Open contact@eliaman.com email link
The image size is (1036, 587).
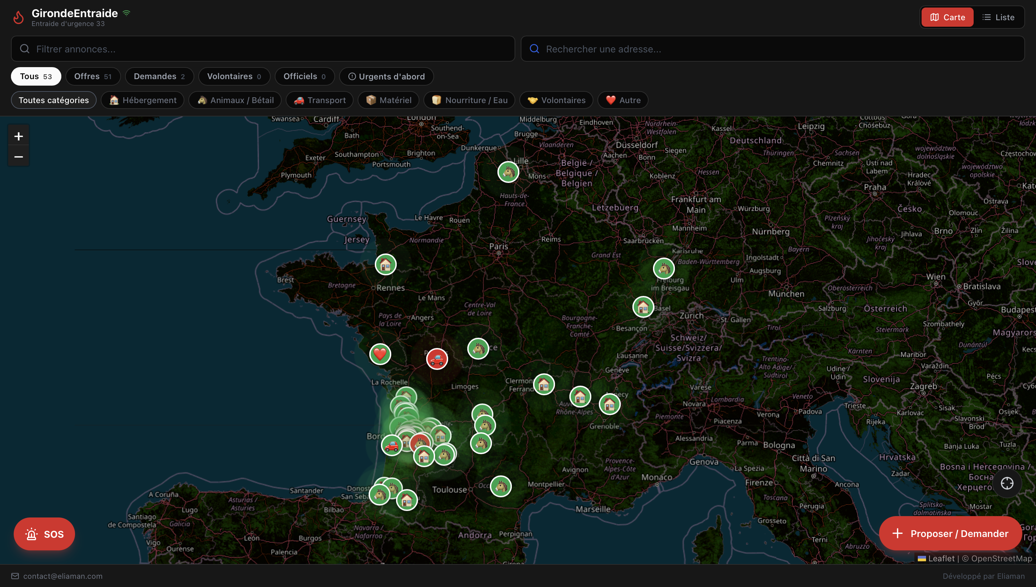pos(63,576)
